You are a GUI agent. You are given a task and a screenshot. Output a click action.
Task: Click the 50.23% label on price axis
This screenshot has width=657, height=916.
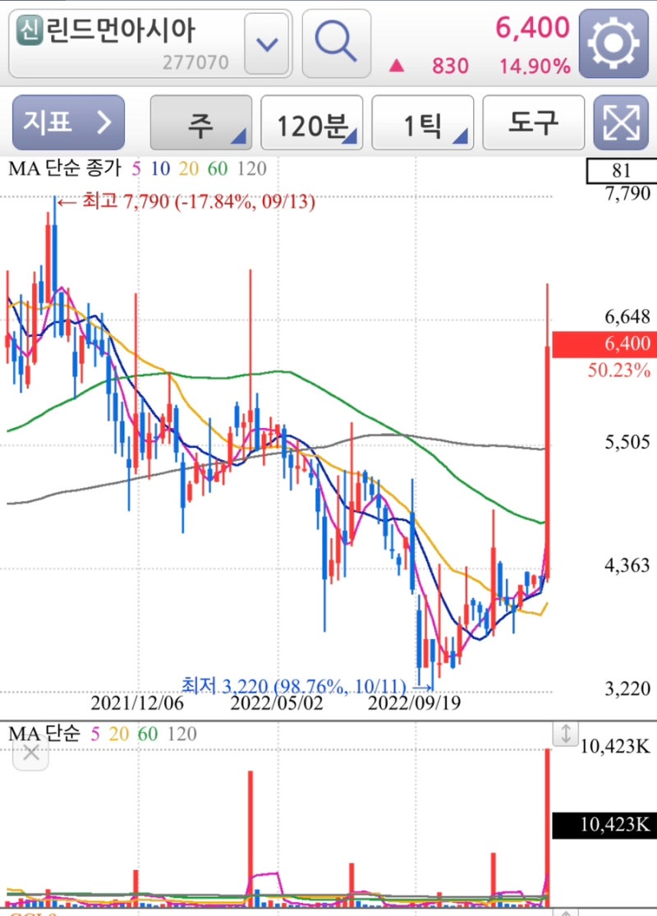coord(619,371)
